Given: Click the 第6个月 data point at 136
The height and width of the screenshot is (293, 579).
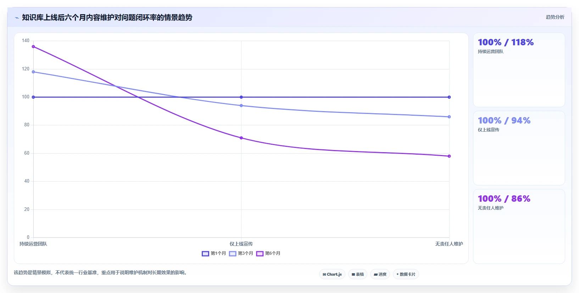Looking at the screenshot, I should pyautogui.click(x=33, y=46).
